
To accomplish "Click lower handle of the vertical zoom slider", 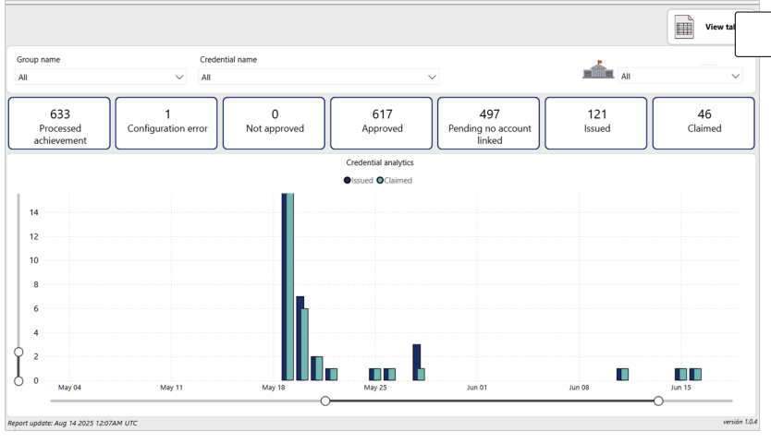I will (x=18, y=380).
